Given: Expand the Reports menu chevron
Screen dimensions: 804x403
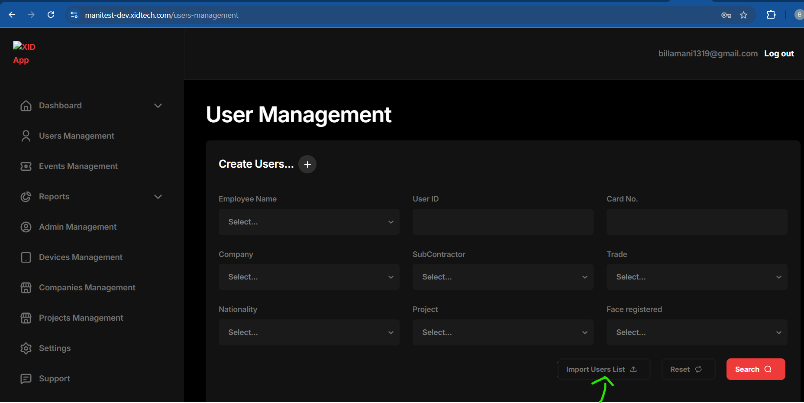Looking at the screenshot, I should click(158, 197).
